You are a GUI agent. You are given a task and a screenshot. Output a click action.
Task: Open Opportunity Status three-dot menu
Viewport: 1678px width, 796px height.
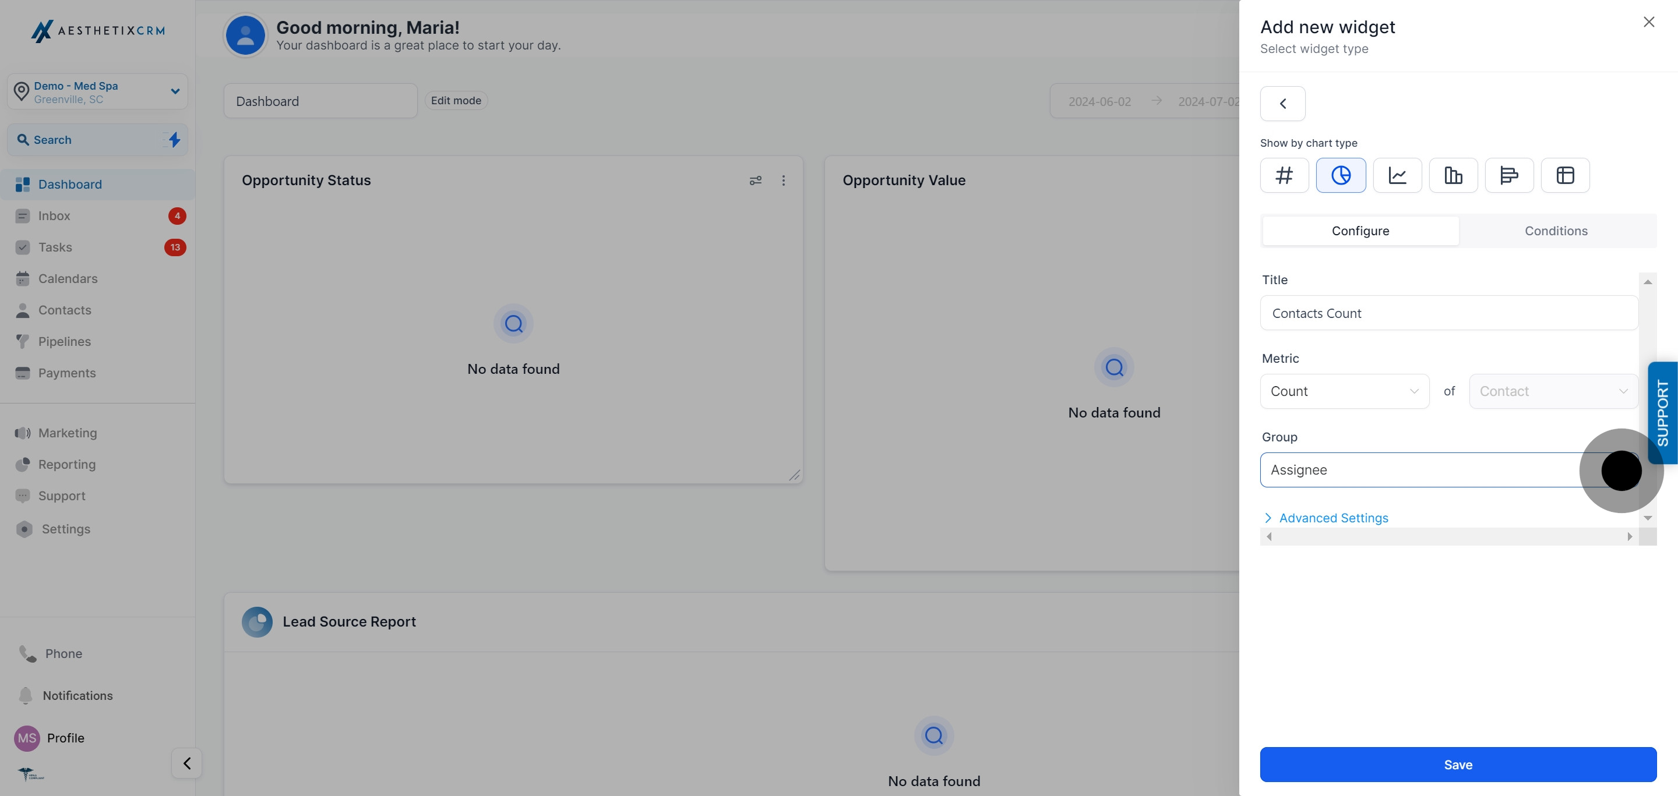pyautogui.click(x=783, y=181)
